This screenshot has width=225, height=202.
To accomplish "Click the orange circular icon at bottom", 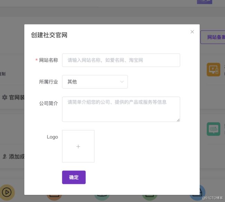I will pos(54,197).
